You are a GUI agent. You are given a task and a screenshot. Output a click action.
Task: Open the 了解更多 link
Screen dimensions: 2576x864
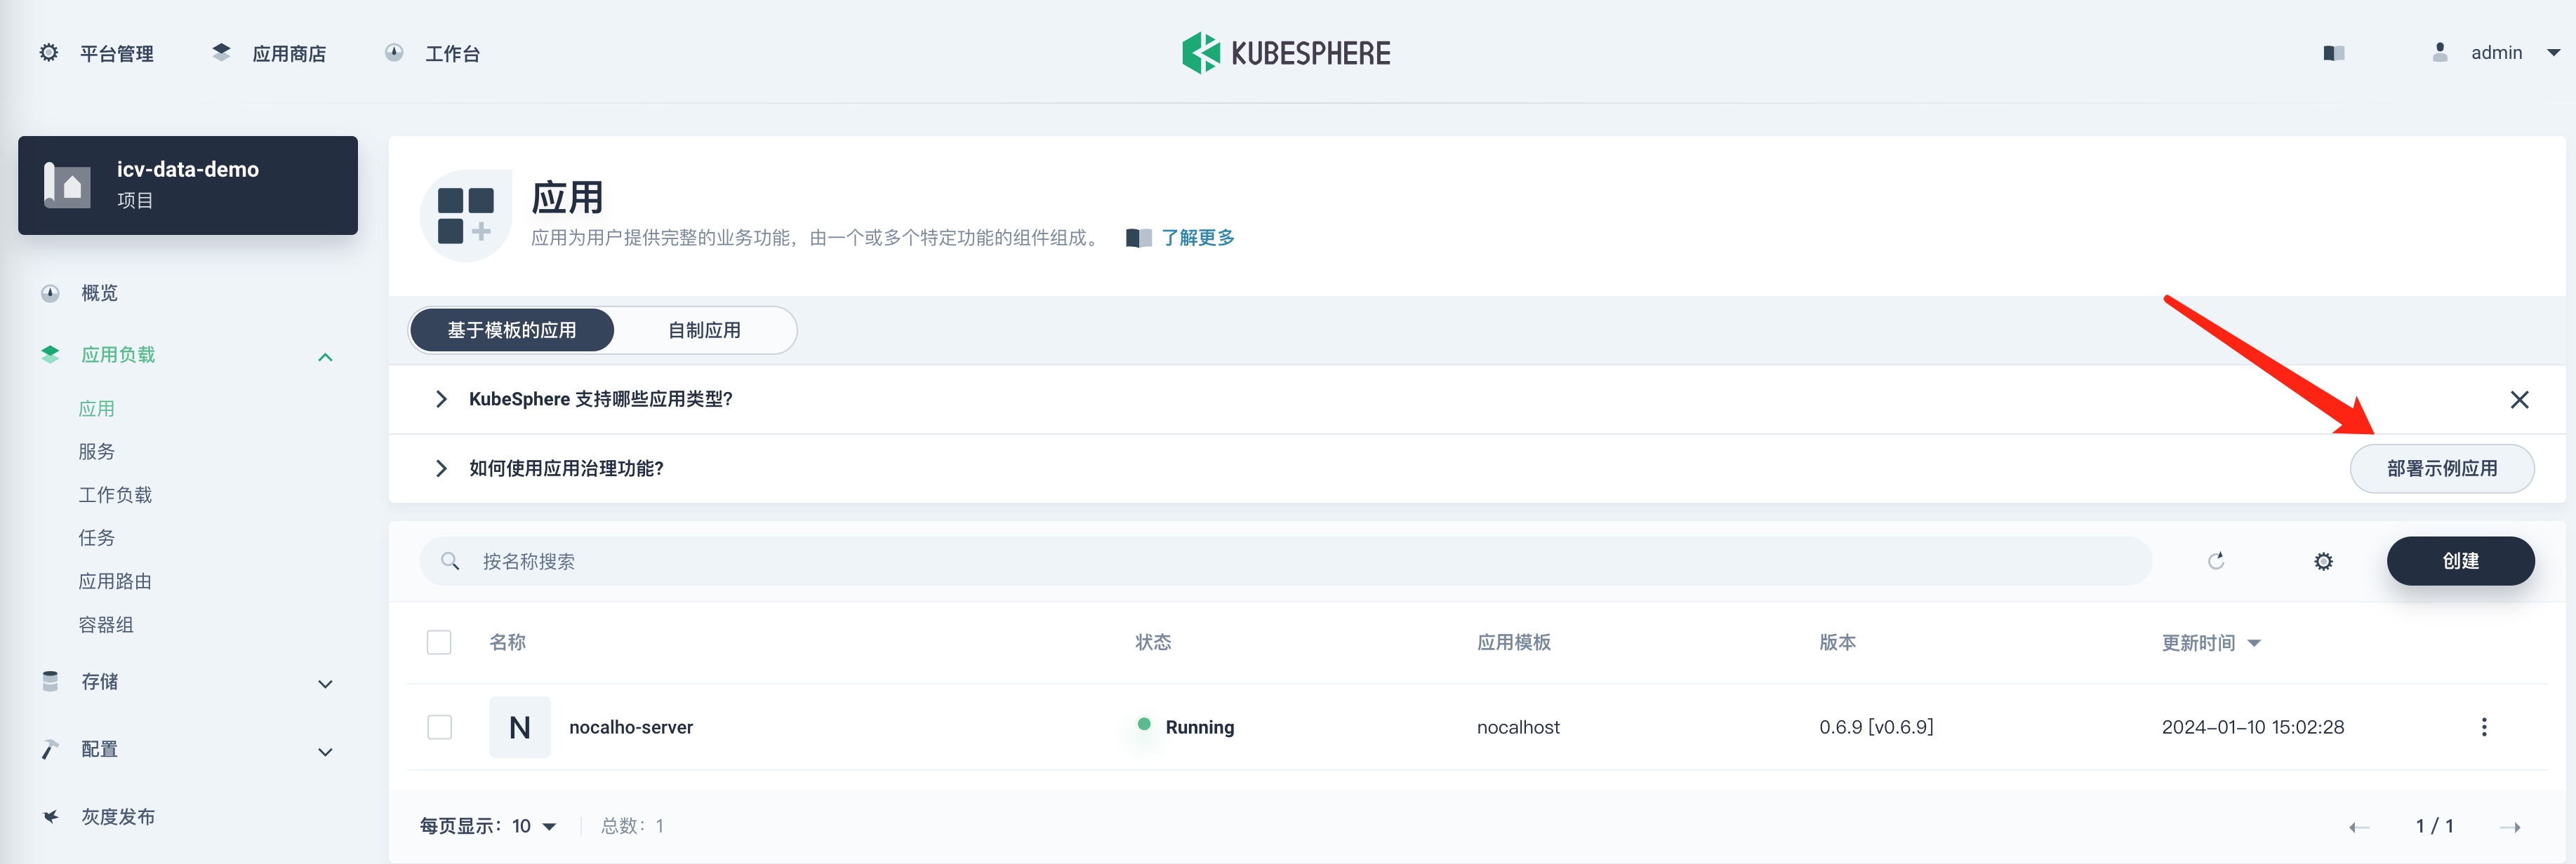[x=1198, y=238]
